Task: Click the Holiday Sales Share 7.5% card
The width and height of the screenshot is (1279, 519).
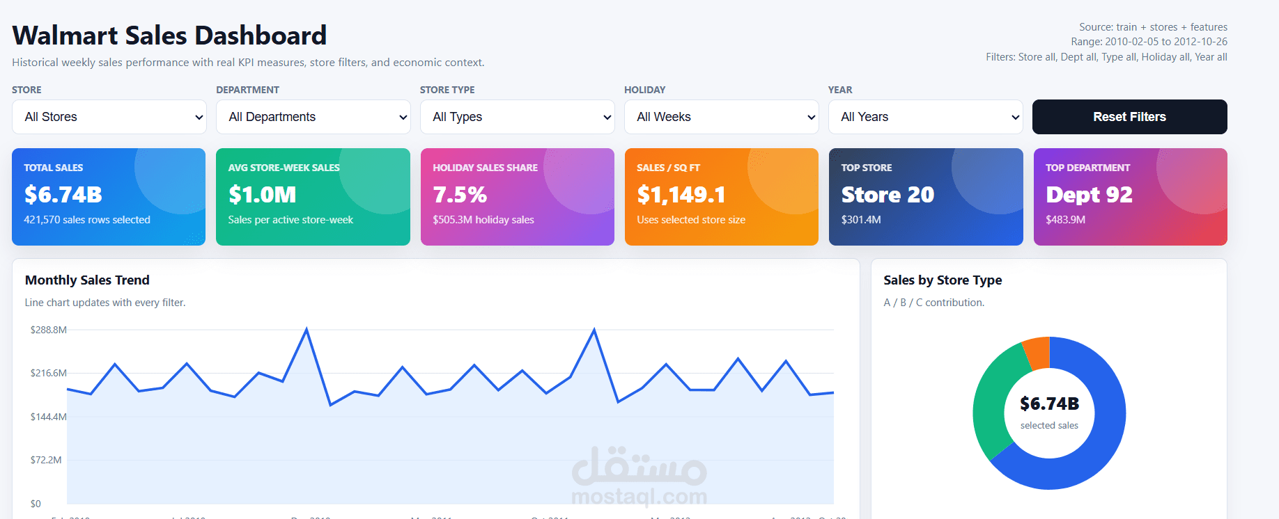Action: [x=518, y=197]
